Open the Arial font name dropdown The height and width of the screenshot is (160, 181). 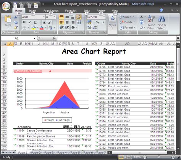44,17
